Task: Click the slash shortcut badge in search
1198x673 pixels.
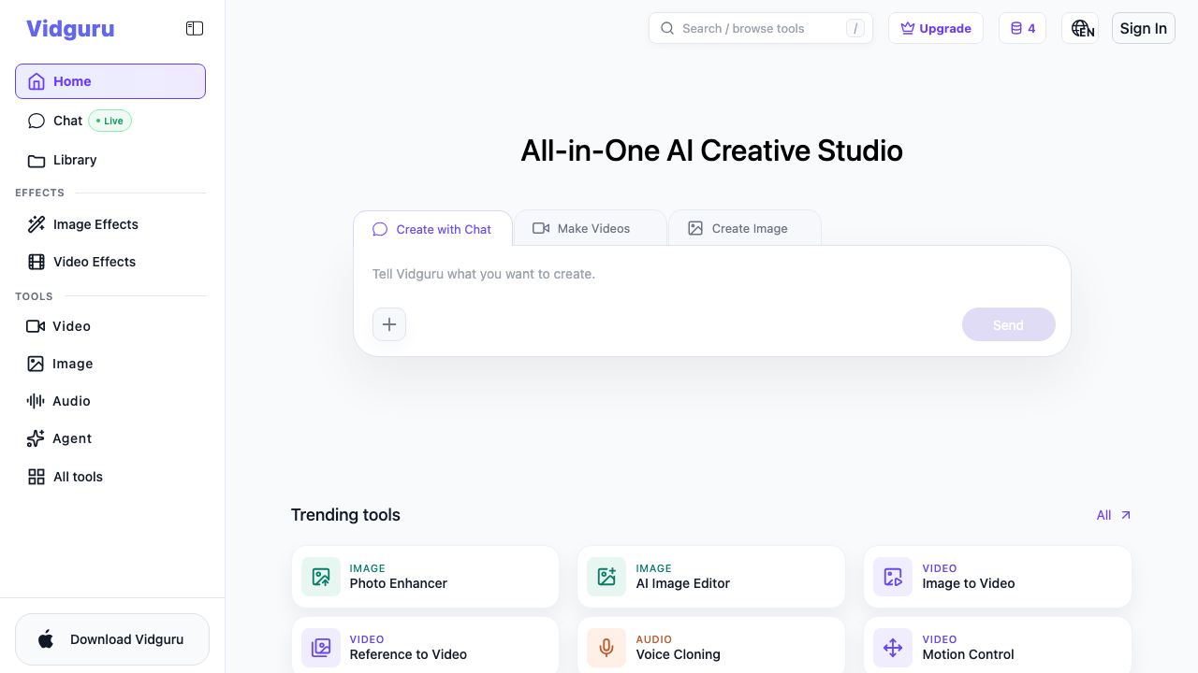Action: [855, 28]
